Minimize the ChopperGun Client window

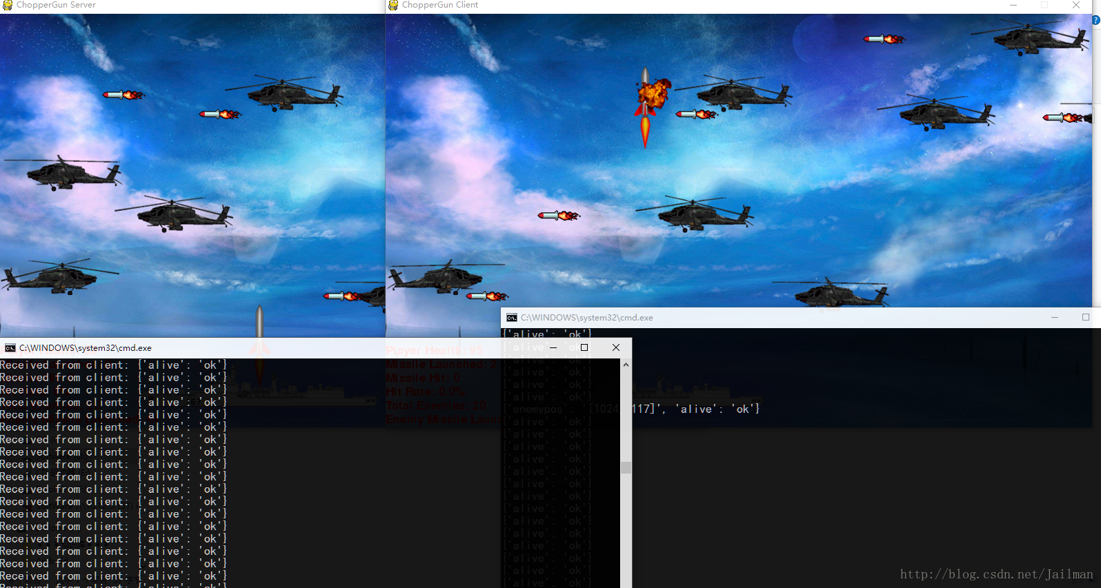[x=1013, y=5]
